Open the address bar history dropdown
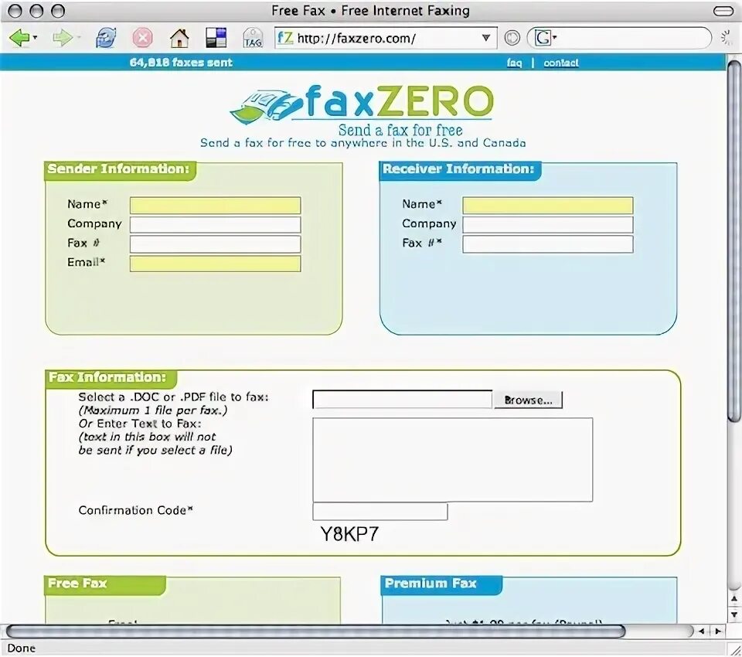The height and width of the screenshot is (657, 742). (x=486, y=38)
